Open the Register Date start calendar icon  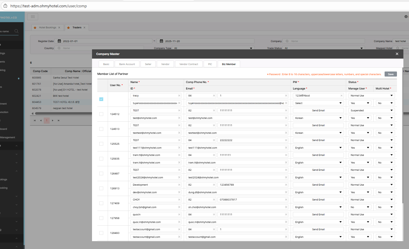click(x=59, y=41)
